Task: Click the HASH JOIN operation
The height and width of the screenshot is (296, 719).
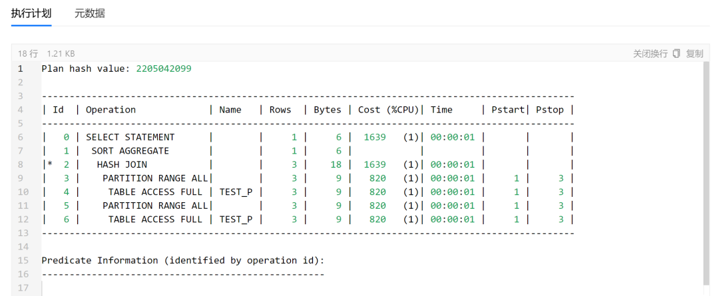Action: (x=122, y=164)
